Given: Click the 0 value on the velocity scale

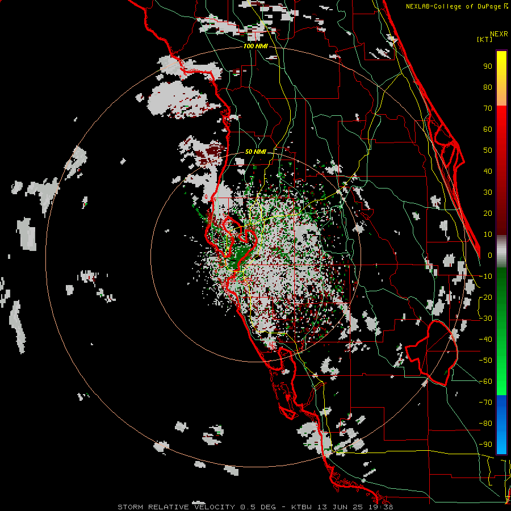Looking at the screenshot, I should click(490, 256).
